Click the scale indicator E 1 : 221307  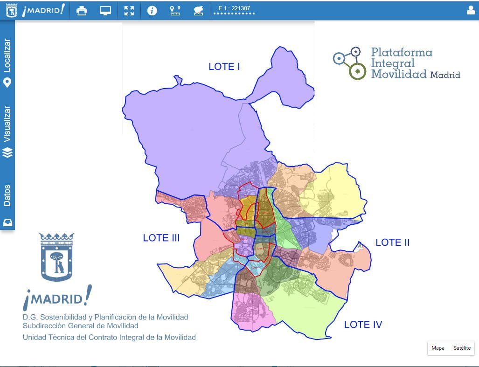[234, 8]
